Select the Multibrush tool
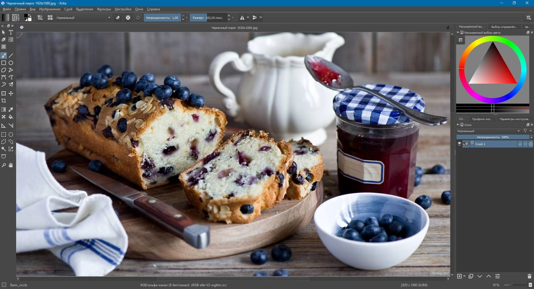The width and height of the screenshot is (534, 289). tap(11, 84)
